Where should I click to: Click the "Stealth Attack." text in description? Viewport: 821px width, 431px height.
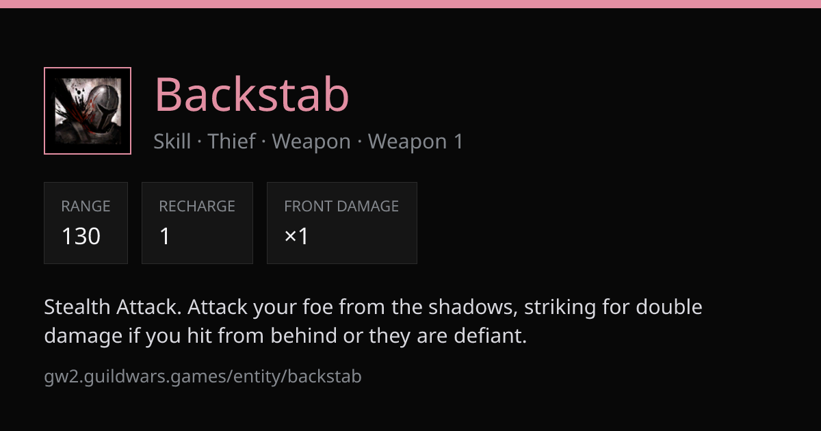coord(113,307)
